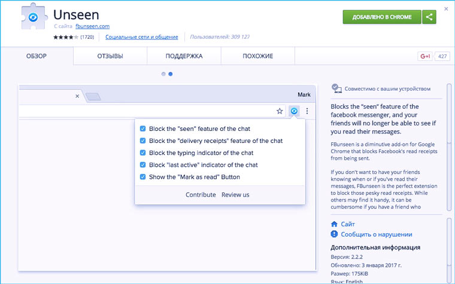Select the first carousel pagination dot
This screenshot has width=455, height=284.
(163, 74)
